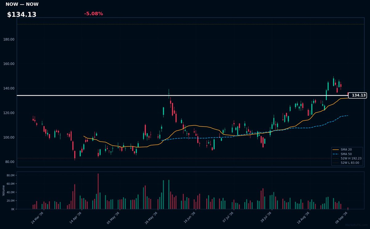Click the 24 Mar '26 date label
370x229 pixels.
[37, 218]
